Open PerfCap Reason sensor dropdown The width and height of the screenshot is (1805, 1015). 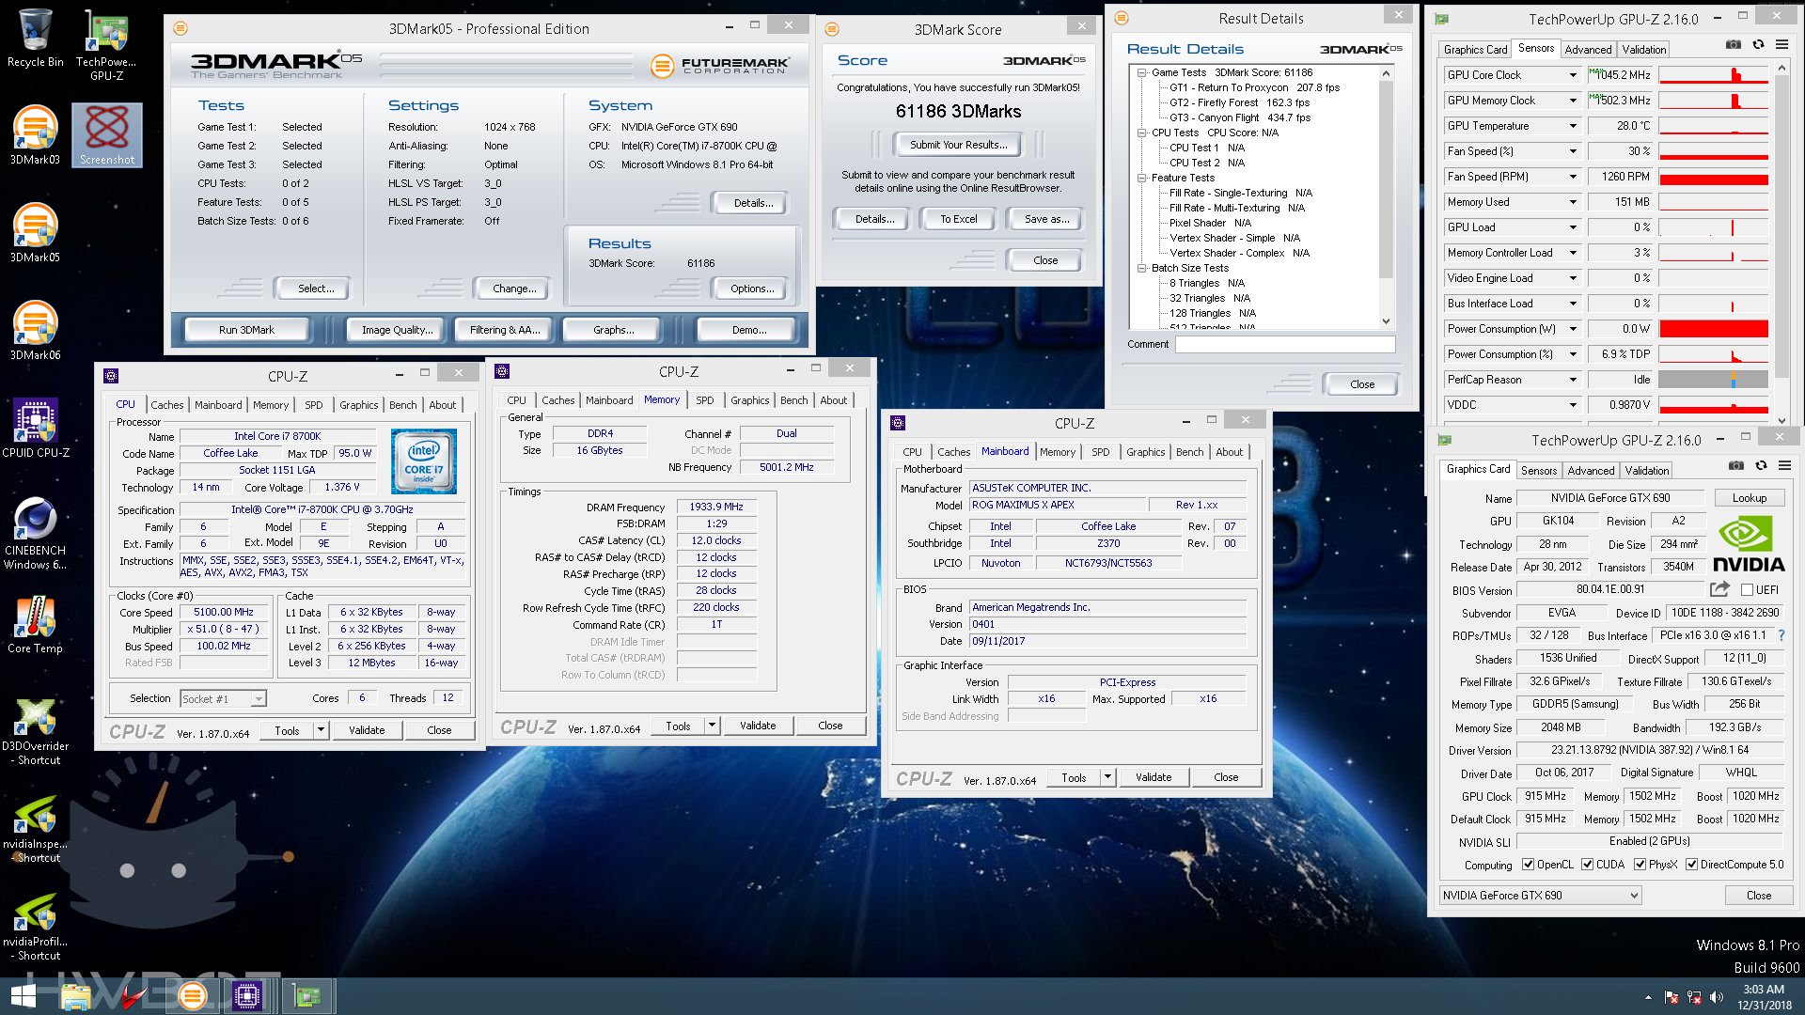(1573, 380)
